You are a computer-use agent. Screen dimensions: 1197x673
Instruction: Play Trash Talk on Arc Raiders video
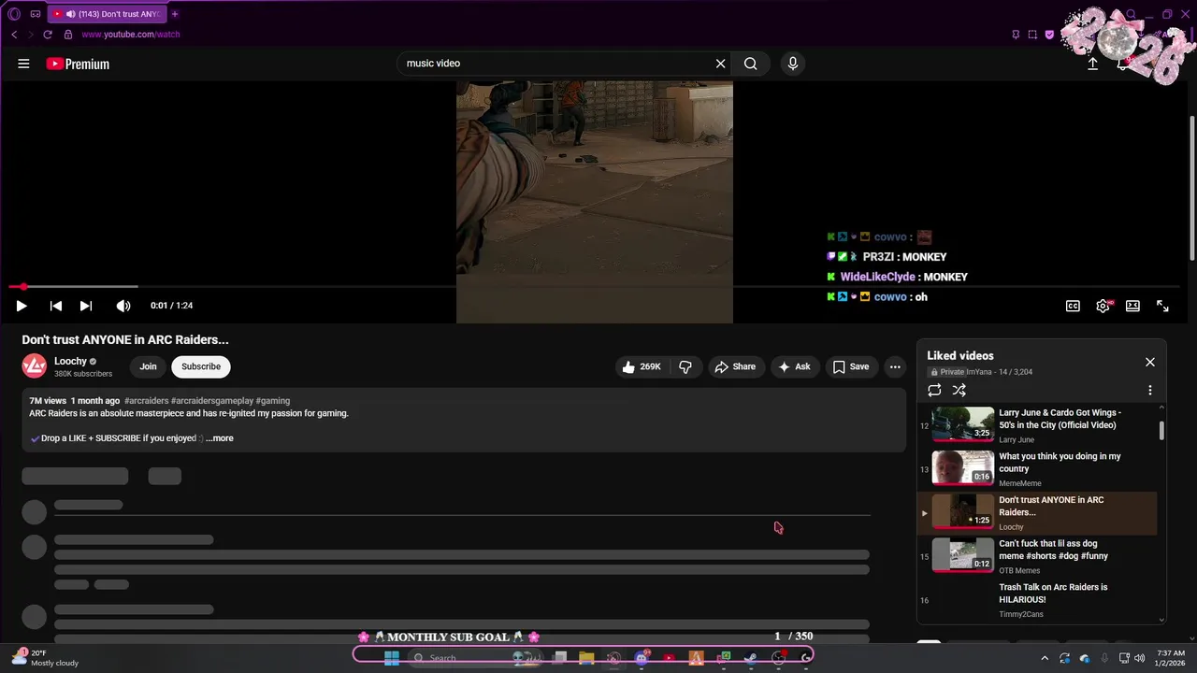[1037, 600]
